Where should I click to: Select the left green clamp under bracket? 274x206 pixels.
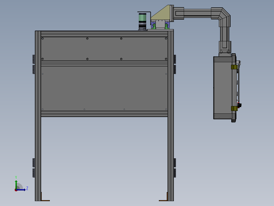154,27
